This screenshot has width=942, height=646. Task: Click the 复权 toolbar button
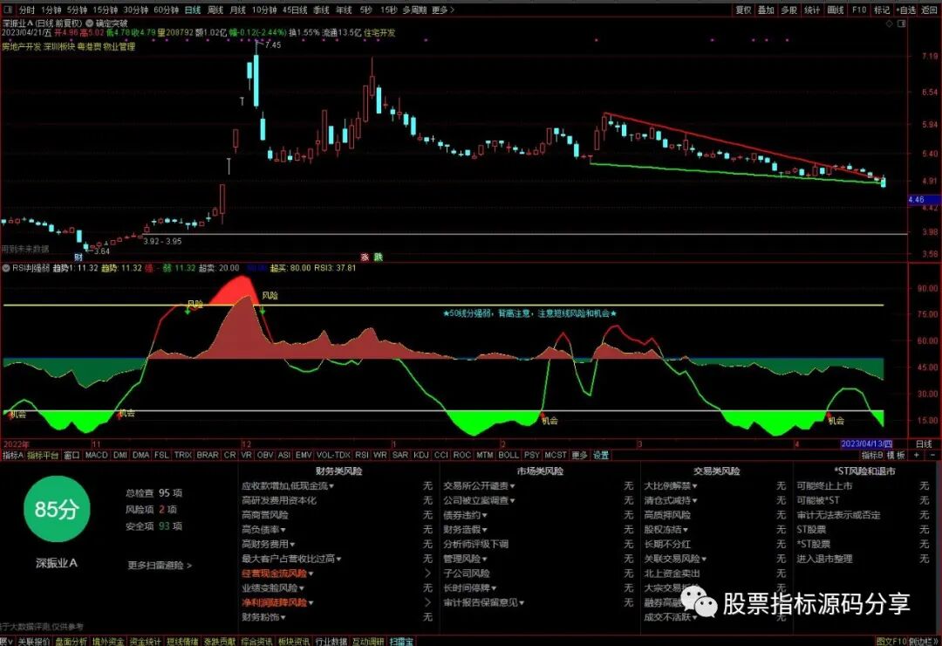pyautogui.click(x=743, y=10)
